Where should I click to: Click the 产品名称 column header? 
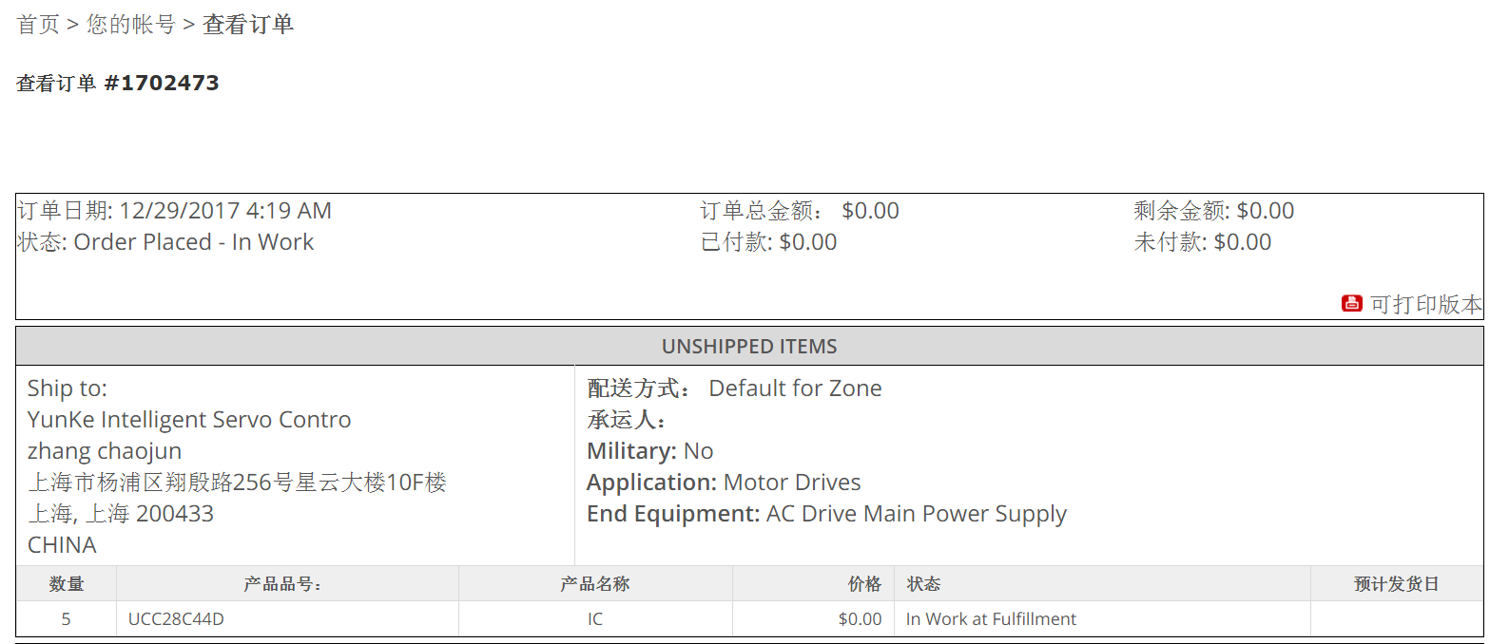(x=595, y=584)
